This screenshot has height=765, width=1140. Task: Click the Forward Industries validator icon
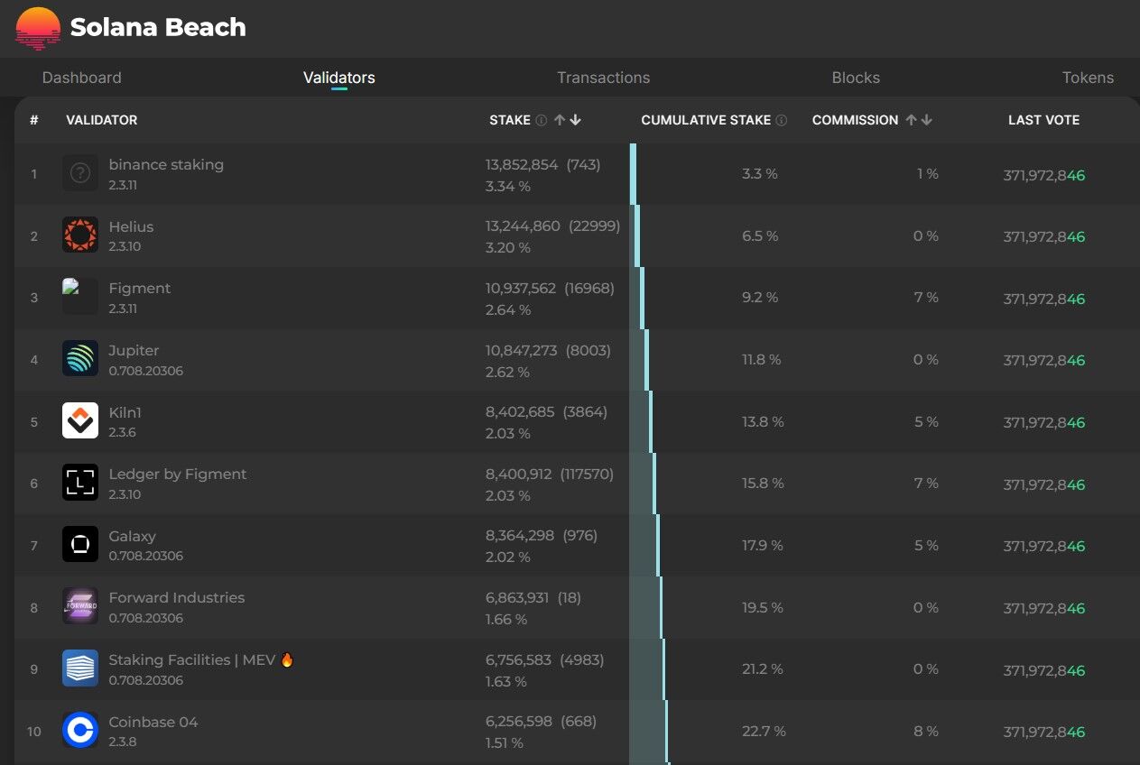tap(79, 606)
